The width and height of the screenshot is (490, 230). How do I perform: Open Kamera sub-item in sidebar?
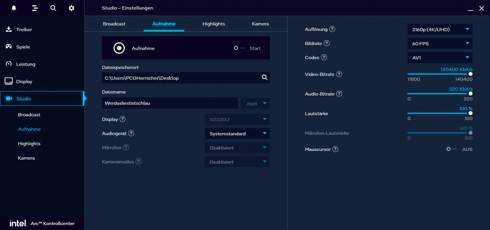point(26,158)
